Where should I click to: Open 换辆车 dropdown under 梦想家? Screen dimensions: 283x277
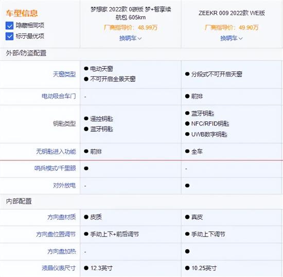tap(130, 38)
